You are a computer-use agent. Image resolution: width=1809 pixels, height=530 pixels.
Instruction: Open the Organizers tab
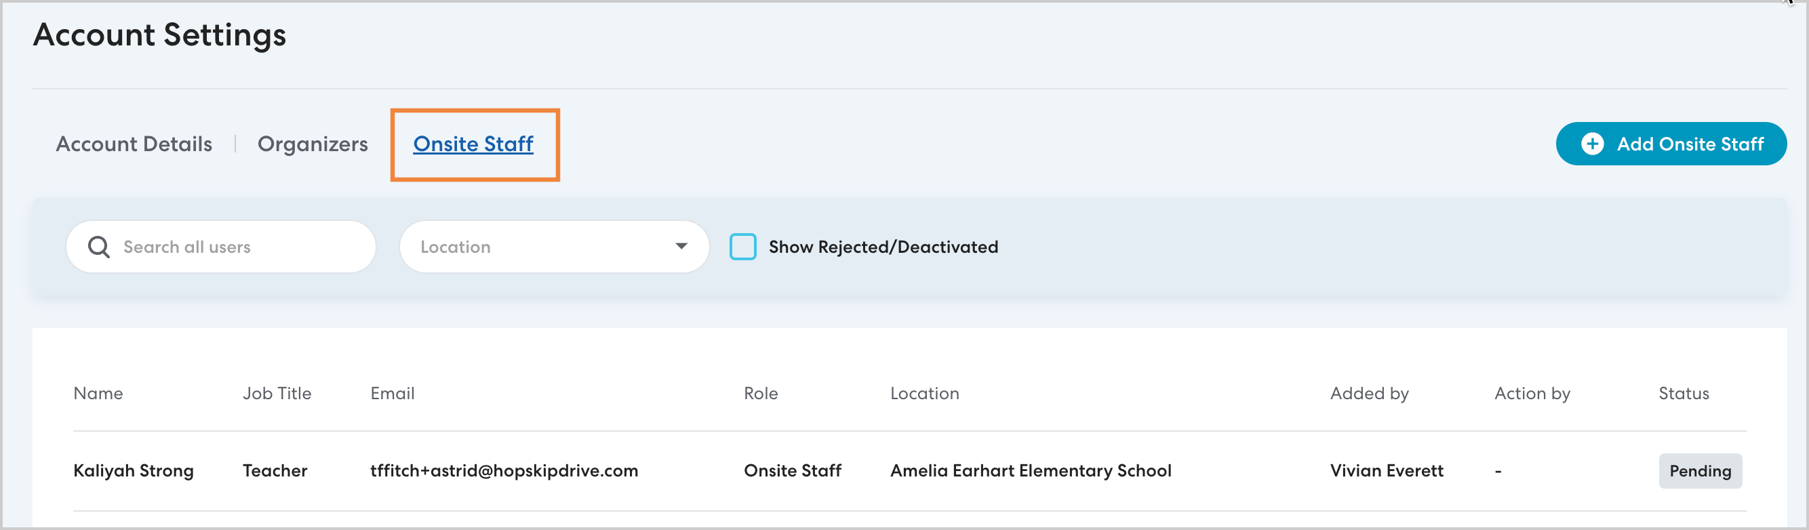313,144
